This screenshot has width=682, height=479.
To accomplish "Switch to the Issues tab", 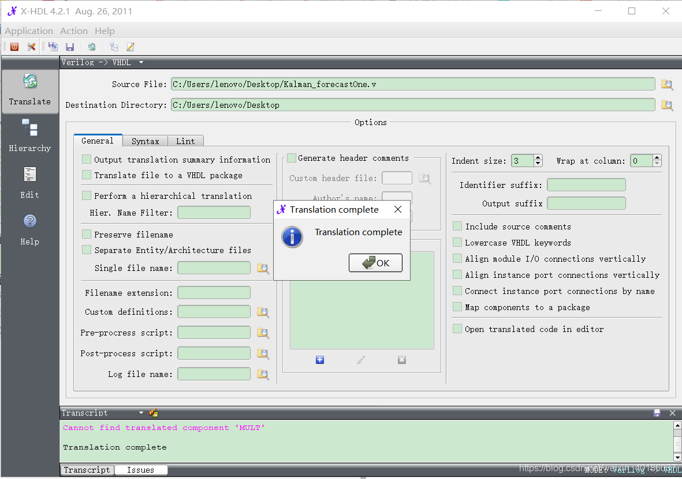I will coord(140,470).
